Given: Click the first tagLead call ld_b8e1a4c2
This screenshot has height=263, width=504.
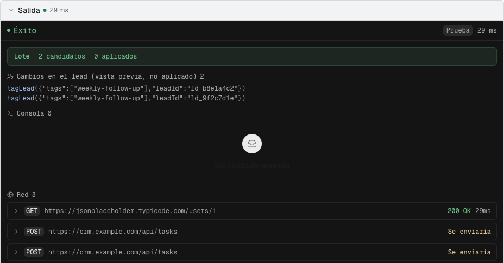Looking at the screenshot, I should 127,88.
